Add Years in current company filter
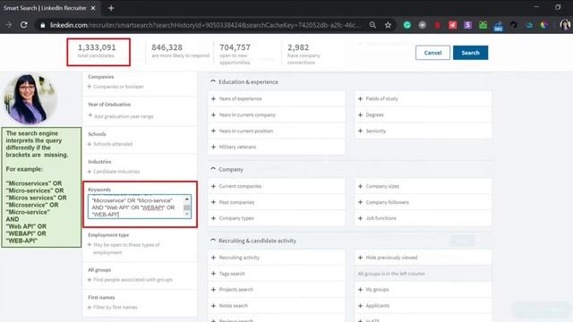The width and height of the screenshot is (573, 322). point(277,114)
